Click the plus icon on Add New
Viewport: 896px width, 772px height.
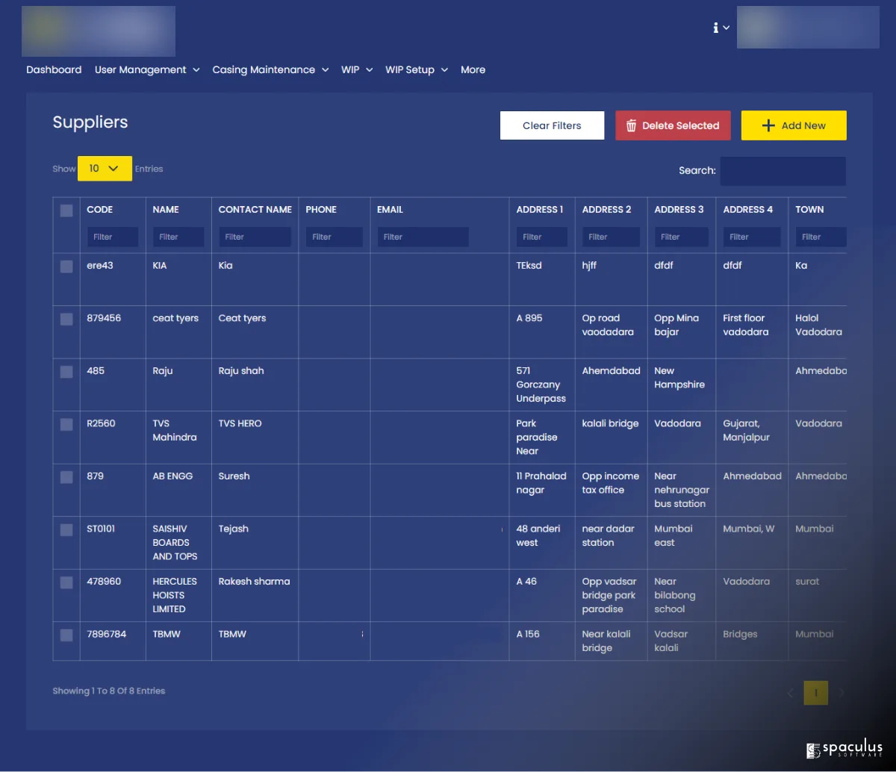pyautogui.click(x=768, y=125)
